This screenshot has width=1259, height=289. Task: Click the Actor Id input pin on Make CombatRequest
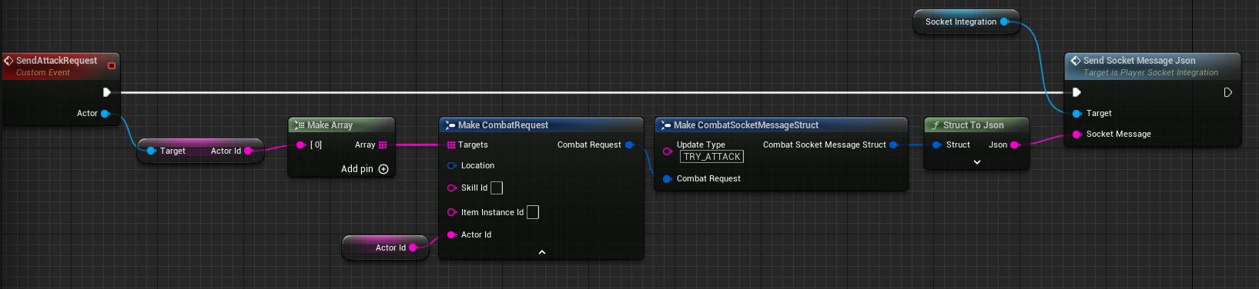tap(452, 234)
